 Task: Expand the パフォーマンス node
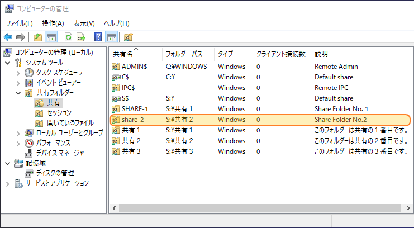[x=18, y=144]
